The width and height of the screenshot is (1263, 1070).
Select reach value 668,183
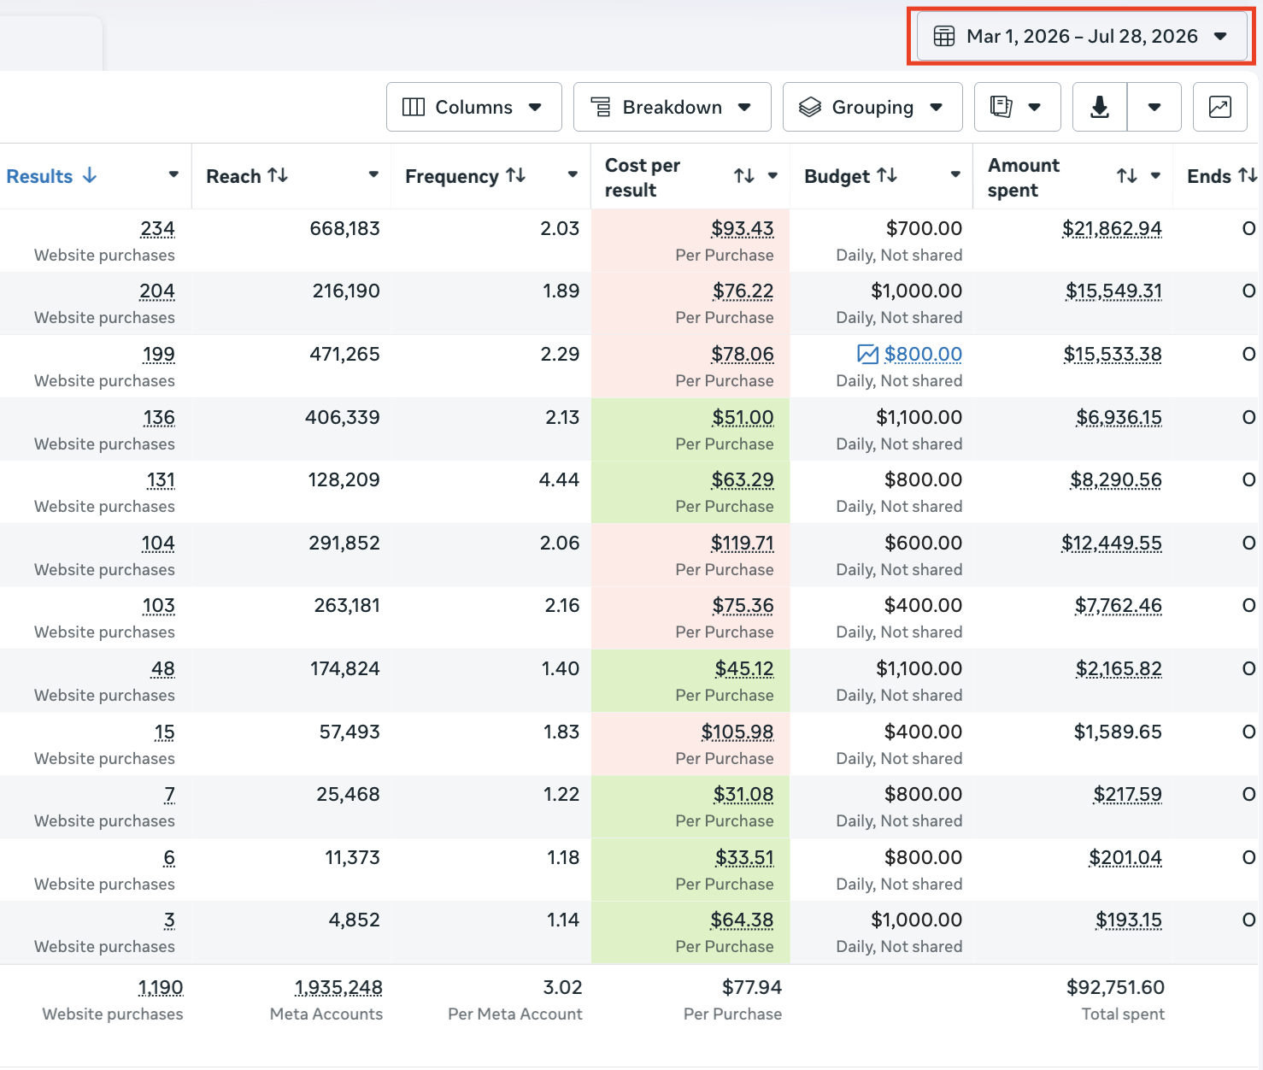344,229
